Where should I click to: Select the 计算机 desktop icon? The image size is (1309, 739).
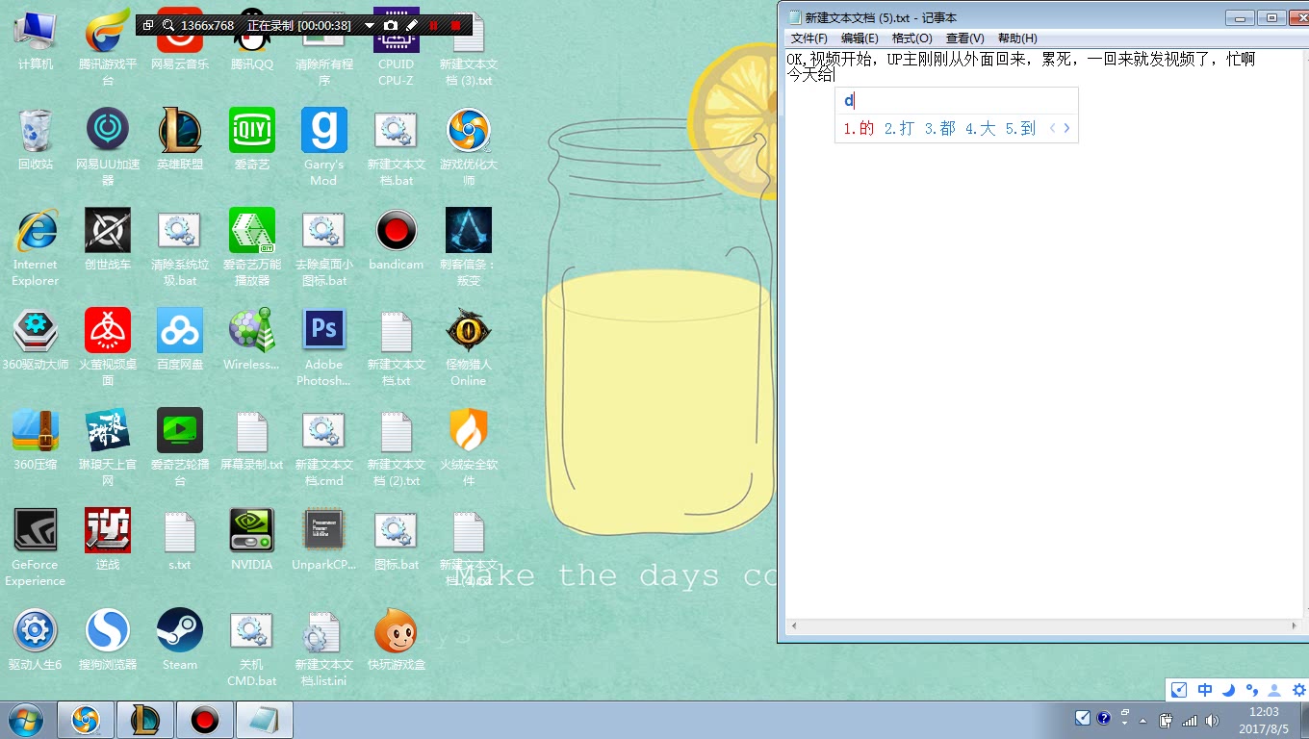pyautogui.click(x=36, y=40)
